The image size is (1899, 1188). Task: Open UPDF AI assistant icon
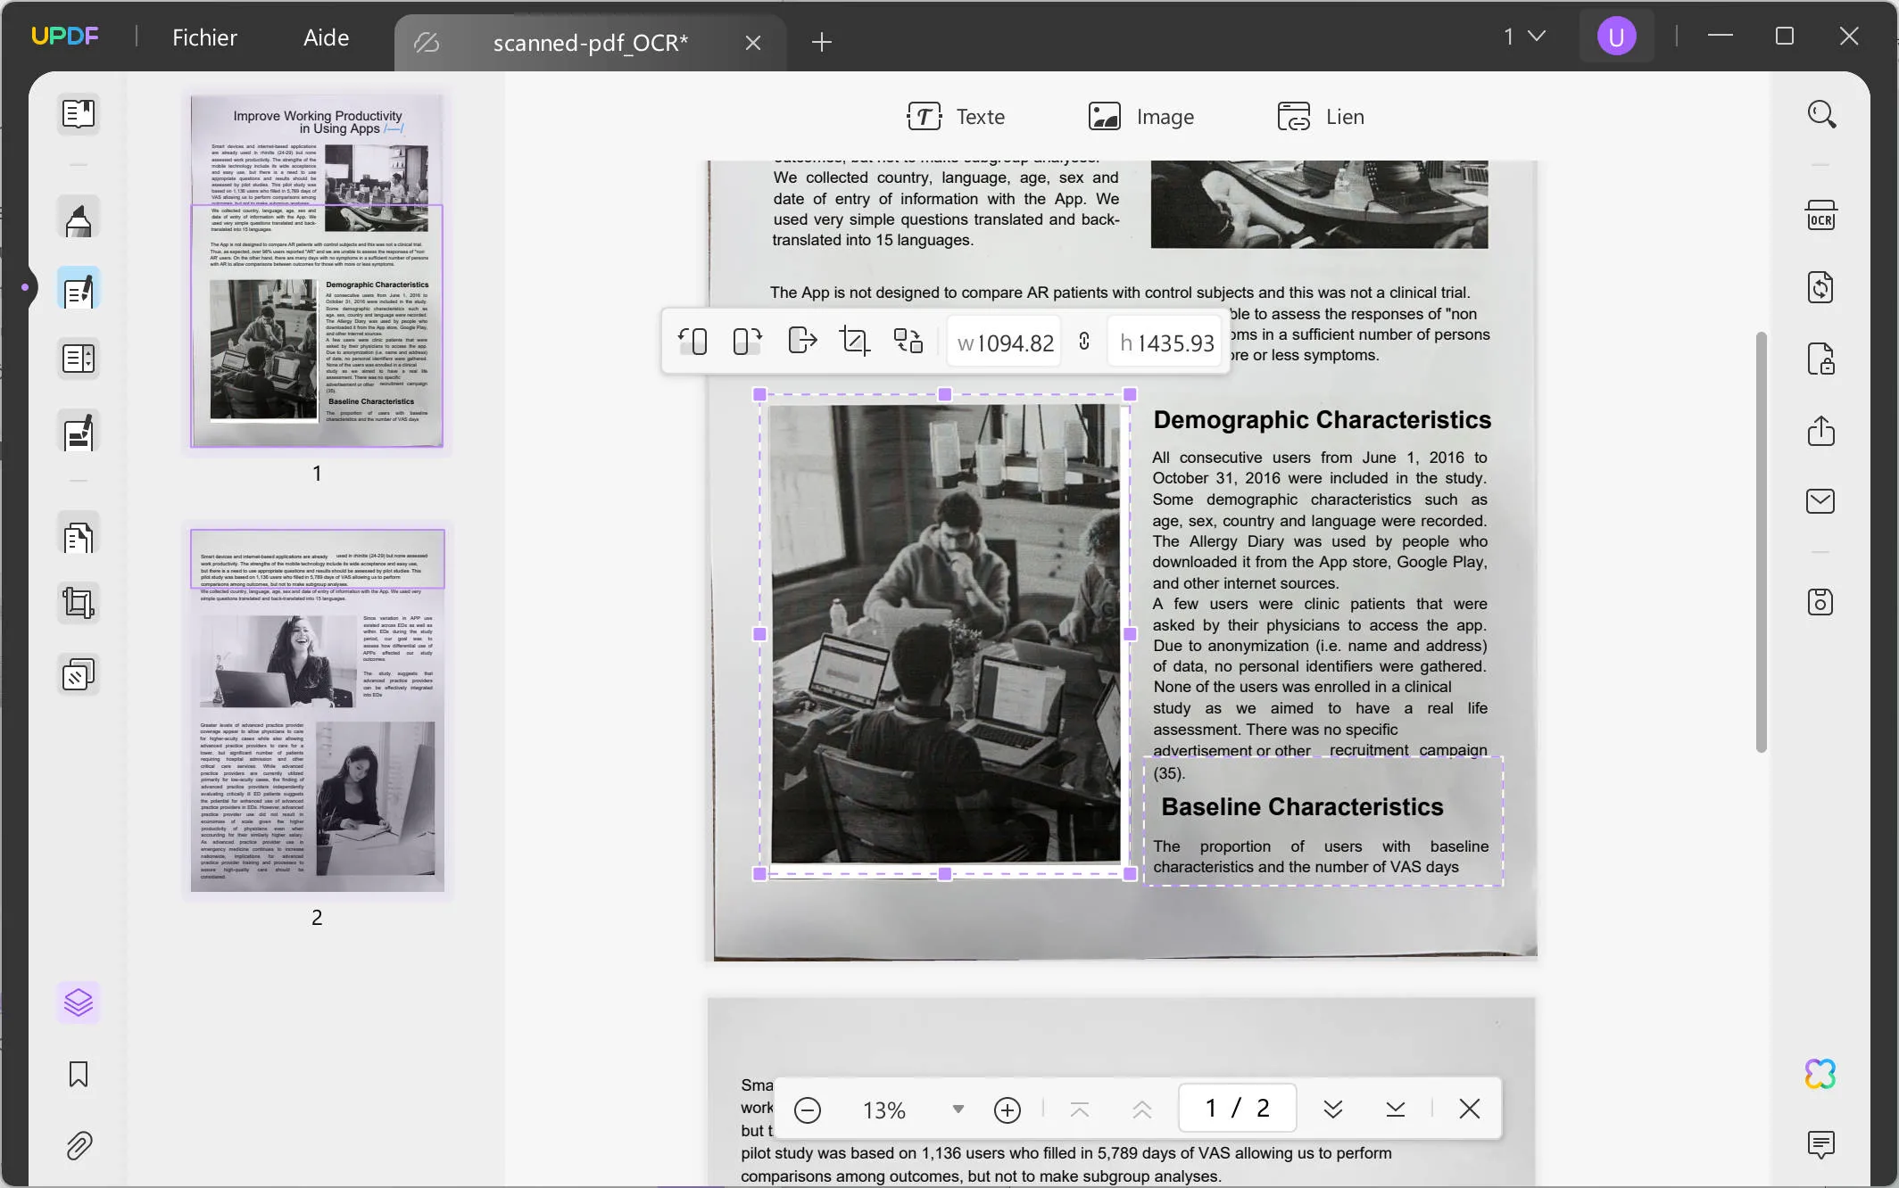pos(1820,1074)
